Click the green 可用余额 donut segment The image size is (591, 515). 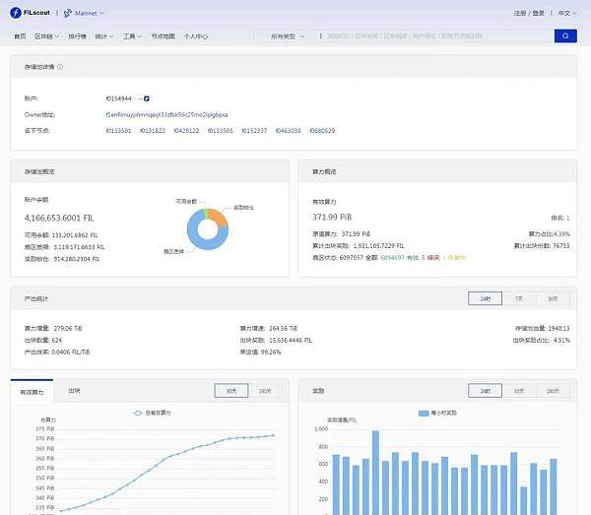pyautogui.click(x=206, y=214)
